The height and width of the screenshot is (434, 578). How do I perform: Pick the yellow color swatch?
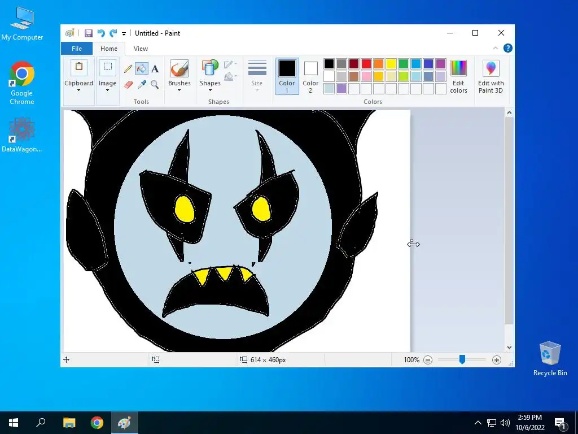point(391,64)
